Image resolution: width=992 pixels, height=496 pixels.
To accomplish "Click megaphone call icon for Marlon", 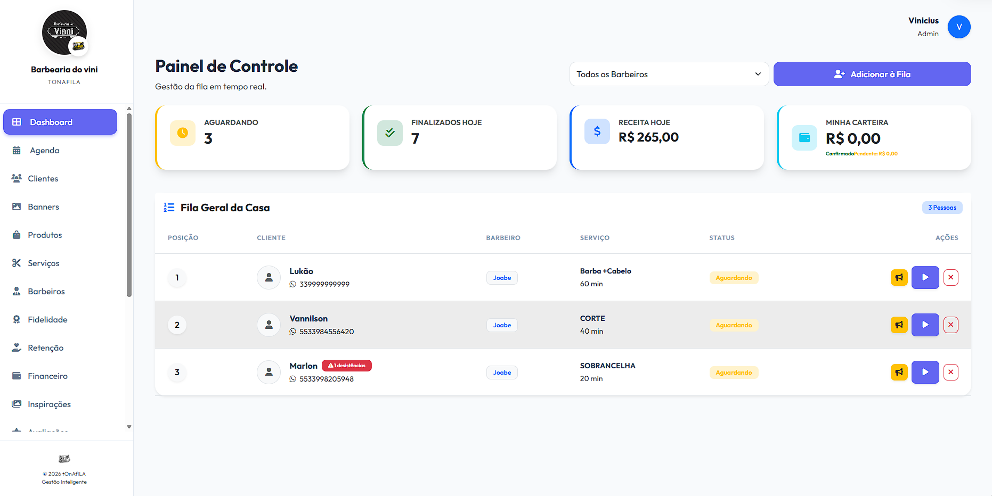I will [x=899, y=373].
